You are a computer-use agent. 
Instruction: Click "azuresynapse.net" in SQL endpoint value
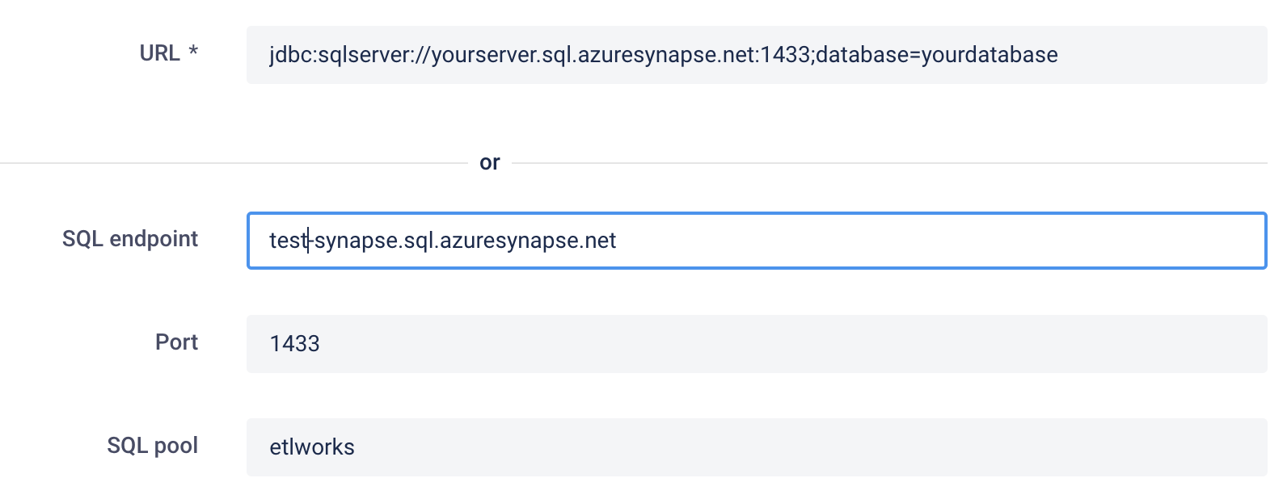point(528,241)
